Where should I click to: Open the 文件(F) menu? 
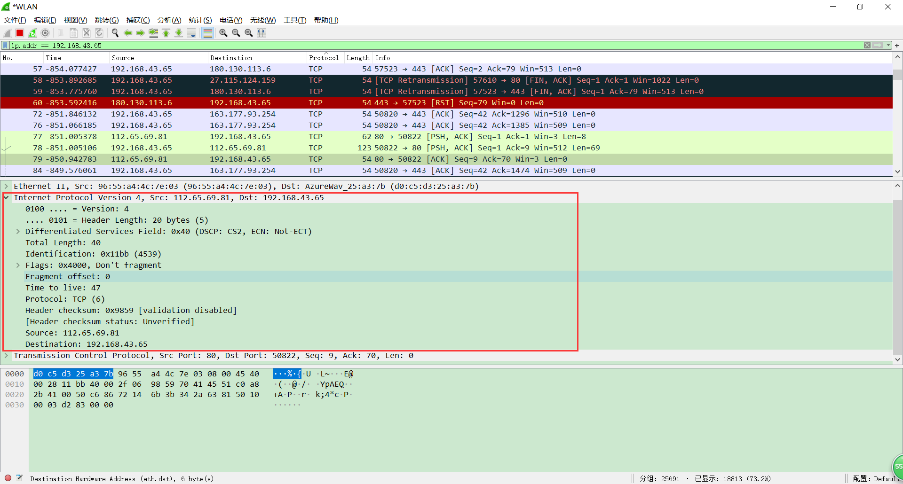15,20
